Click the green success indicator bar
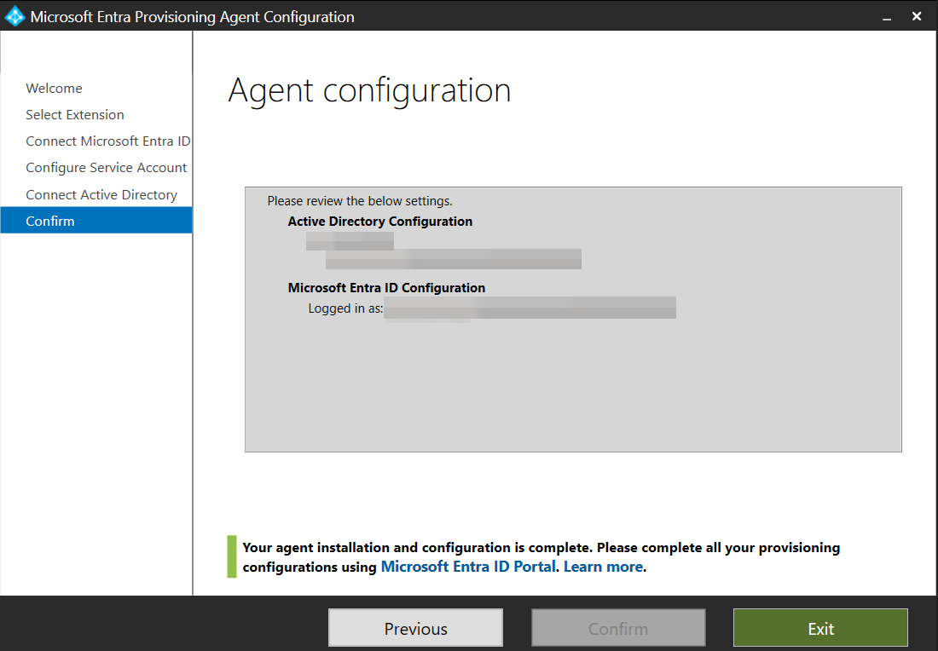Image resolution: width=938 pixels, height=651 pixels. [x=231, y=556]
